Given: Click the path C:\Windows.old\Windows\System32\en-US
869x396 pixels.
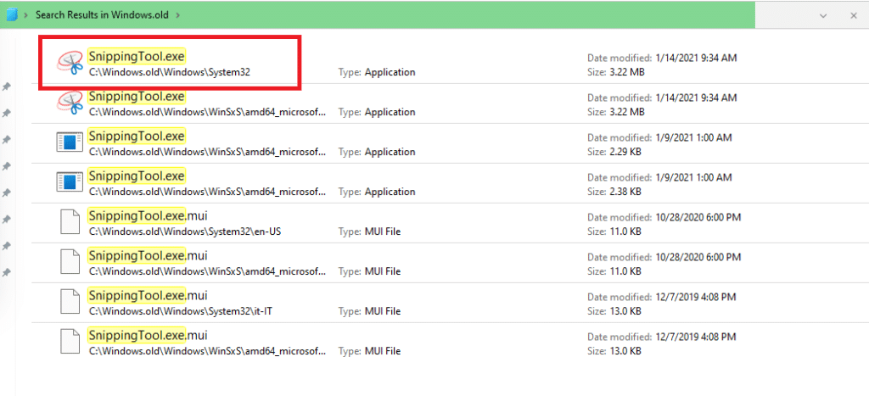Looking at the screenshot, I should click(185, 231).
